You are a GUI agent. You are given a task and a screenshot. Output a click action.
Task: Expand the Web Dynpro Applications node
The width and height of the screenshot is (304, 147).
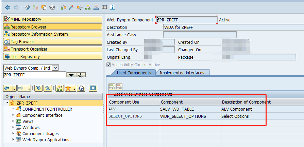(x=13, y=140)
